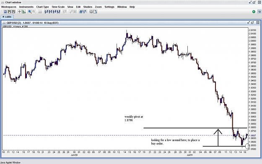Open the Edit menu
This screenshot has height=164, width=262.
tap(78, 7)
